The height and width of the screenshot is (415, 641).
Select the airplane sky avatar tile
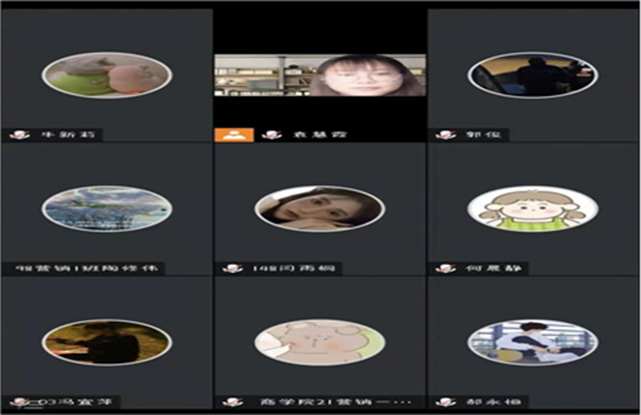(x=107, y=209)
